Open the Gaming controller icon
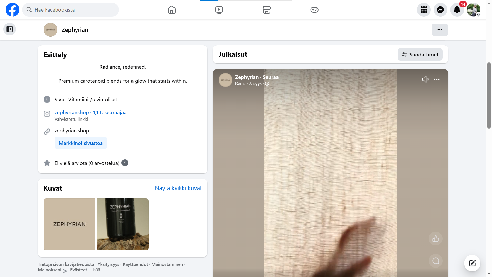492x277 pixels. click(314, 10)
